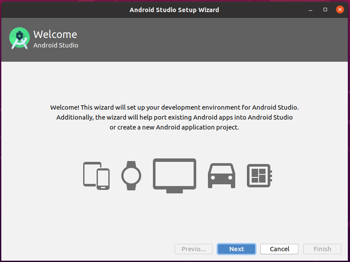
Task: Click the disabled Previous button
Action: click(x=194, y=249)
